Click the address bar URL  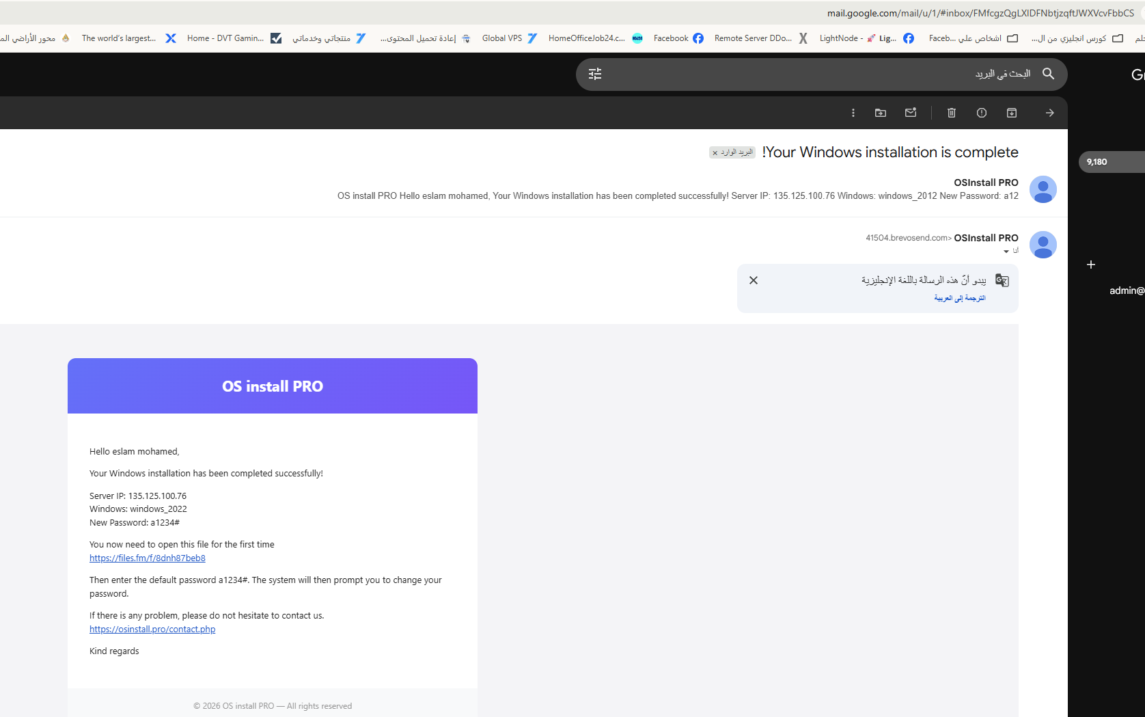pos(980,13)
